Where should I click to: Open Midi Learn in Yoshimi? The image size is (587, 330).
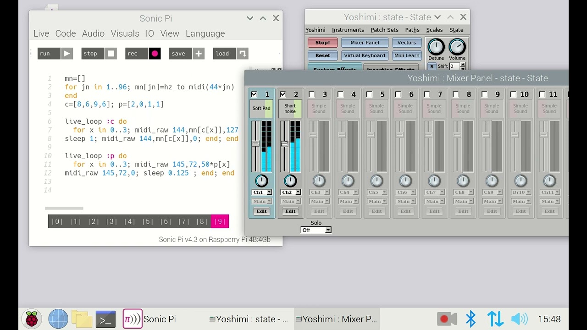pos(407,55)
